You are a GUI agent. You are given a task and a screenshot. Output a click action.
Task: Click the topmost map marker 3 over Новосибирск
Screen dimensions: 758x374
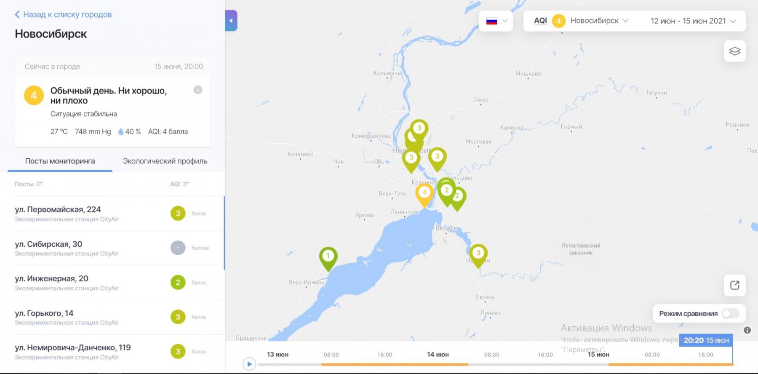[x=419, y=128]
